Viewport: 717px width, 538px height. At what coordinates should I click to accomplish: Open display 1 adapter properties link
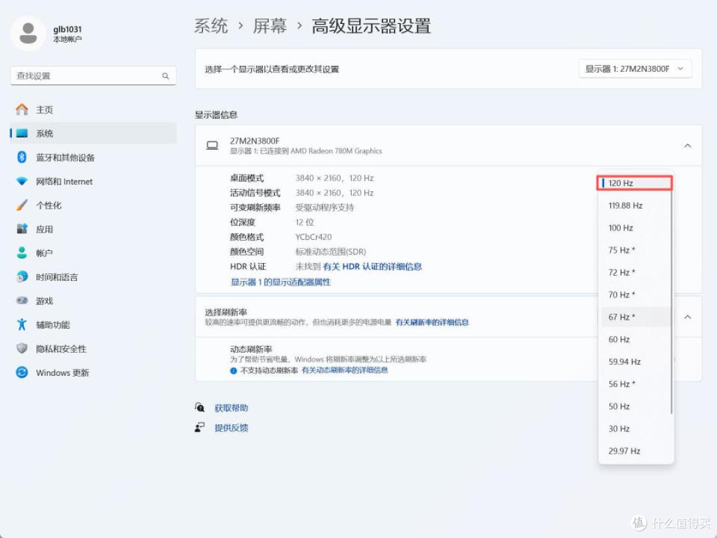[281, 282]
